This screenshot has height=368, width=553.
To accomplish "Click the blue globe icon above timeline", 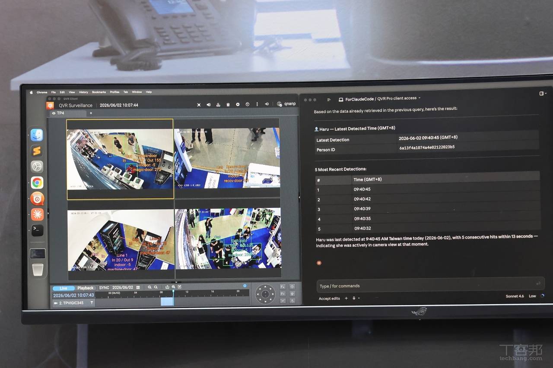I will (245, 286).
